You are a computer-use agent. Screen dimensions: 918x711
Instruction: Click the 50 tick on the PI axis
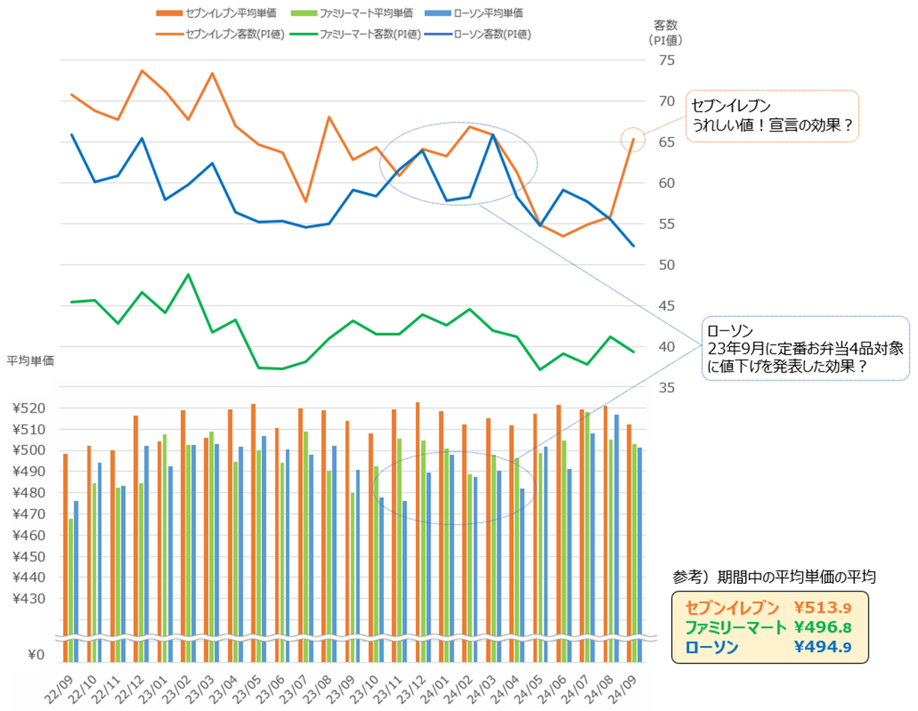[x=667, y=265]
